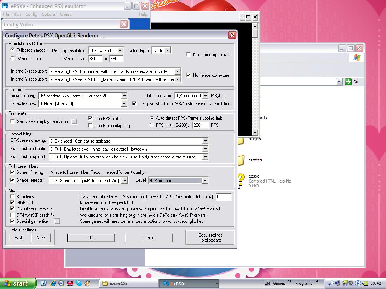Open the Config menu in ePSXe
Viewport: 386px width, 289px height.
(x=31, y=14)
